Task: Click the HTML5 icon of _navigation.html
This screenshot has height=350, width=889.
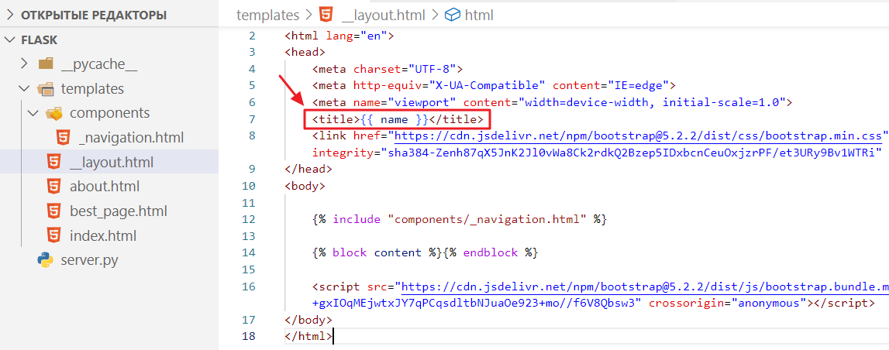Action: [x=64, y=138]
